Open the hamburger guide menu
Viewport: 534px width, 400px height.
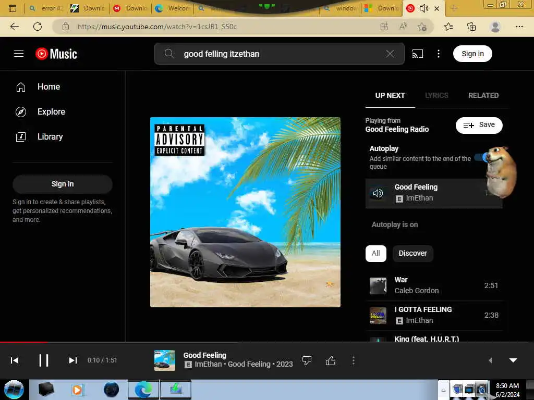(19, 54)
